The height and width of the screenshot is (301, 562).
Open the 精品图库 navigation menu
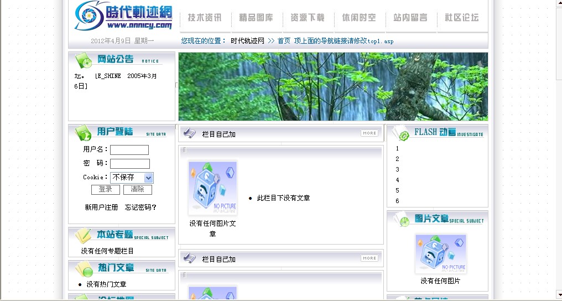point(256,18)
